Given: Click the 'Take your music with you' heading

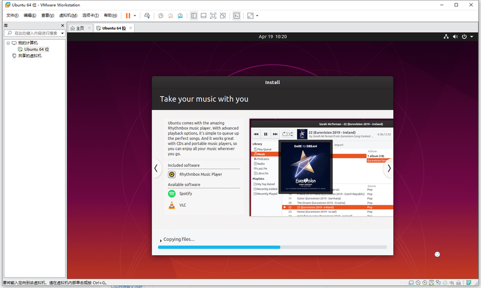Looking at the screenshot, I should pyautogui.click(x=204, y=99).
